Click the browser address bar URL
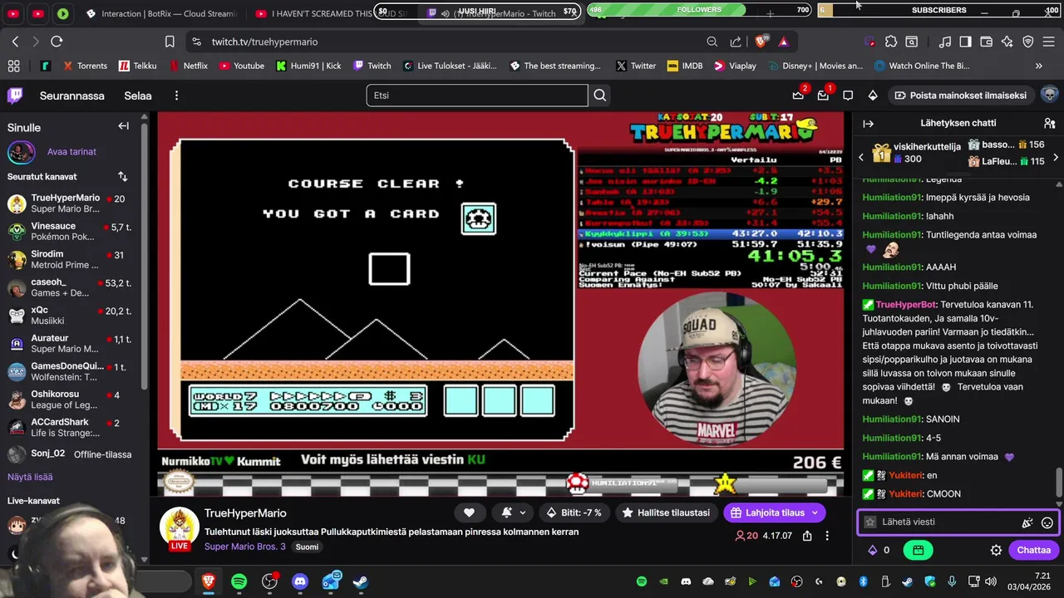 tap(264, 42)
